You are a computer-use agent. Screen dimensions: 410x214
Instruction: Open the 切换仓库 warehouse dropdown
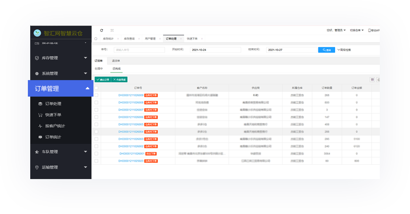pos(357,30)
